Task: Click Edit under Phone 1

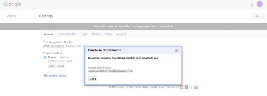Action: click(x=51, y=66)
